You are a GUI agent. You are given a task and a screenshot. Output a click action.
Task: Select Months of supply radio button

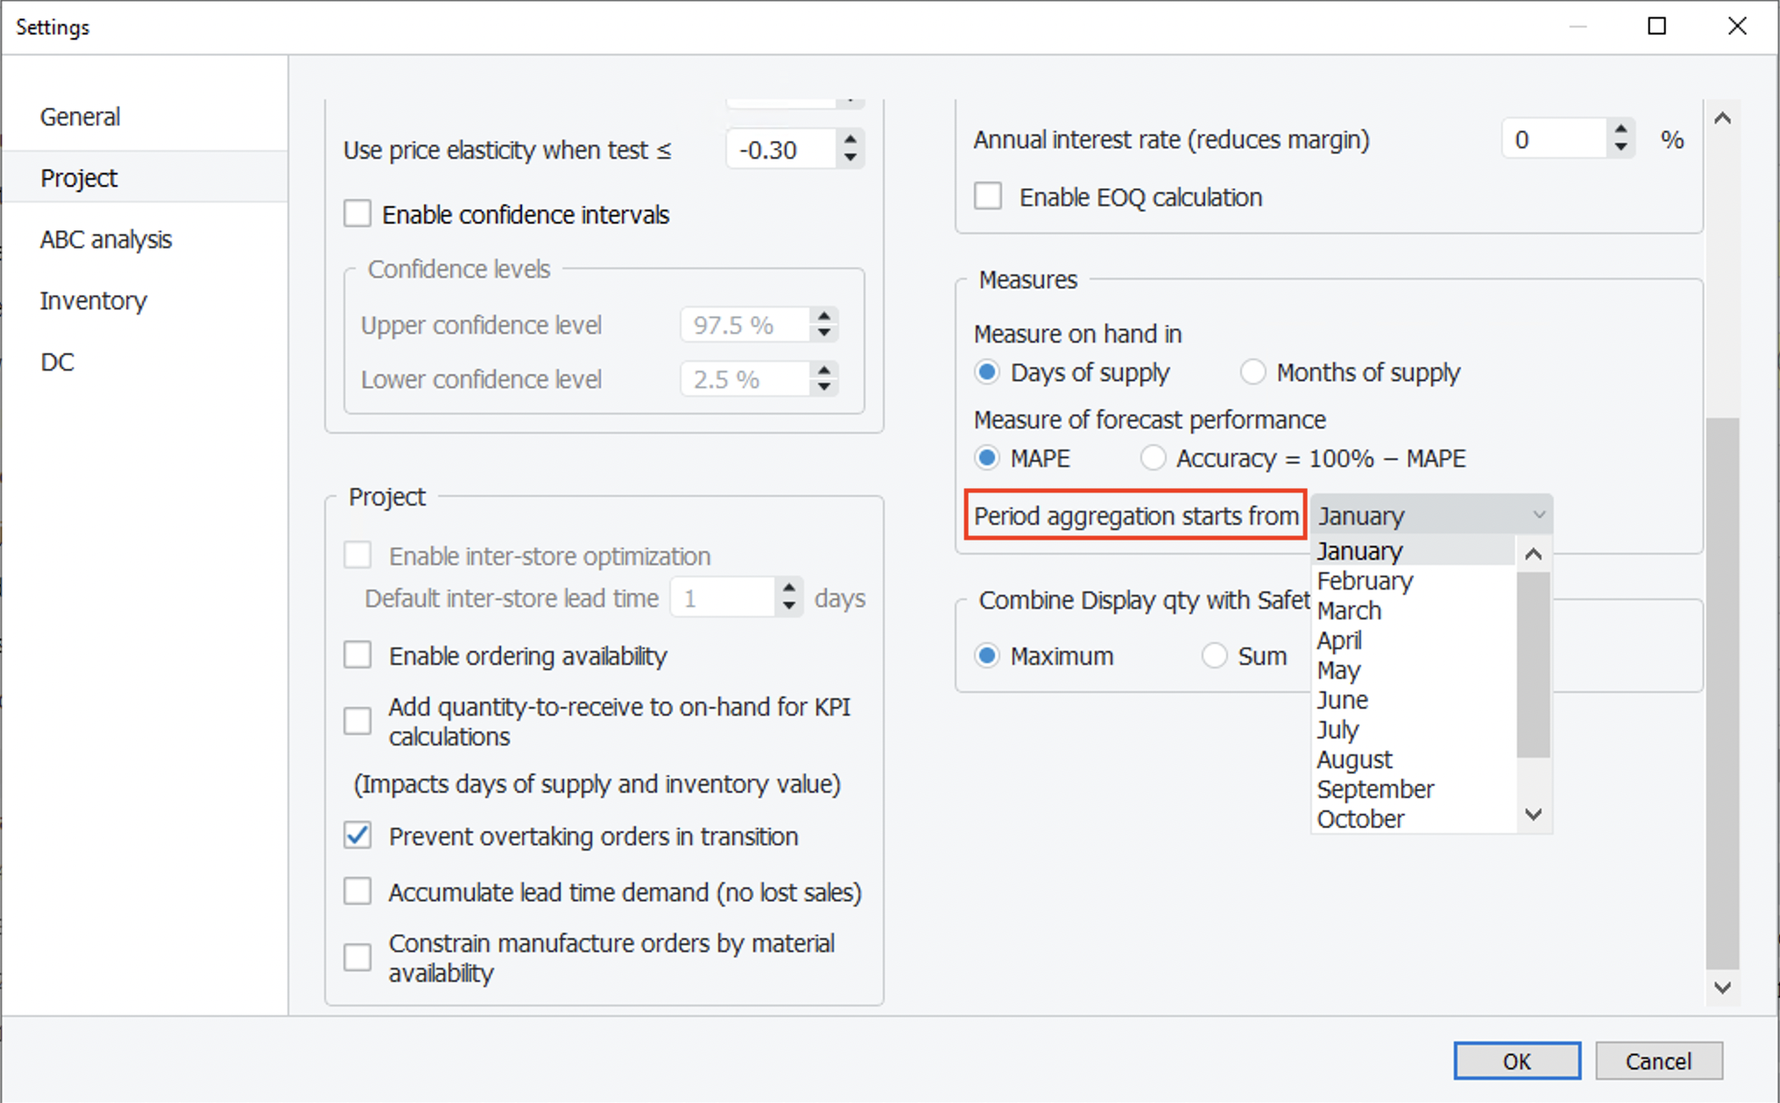1253,372
